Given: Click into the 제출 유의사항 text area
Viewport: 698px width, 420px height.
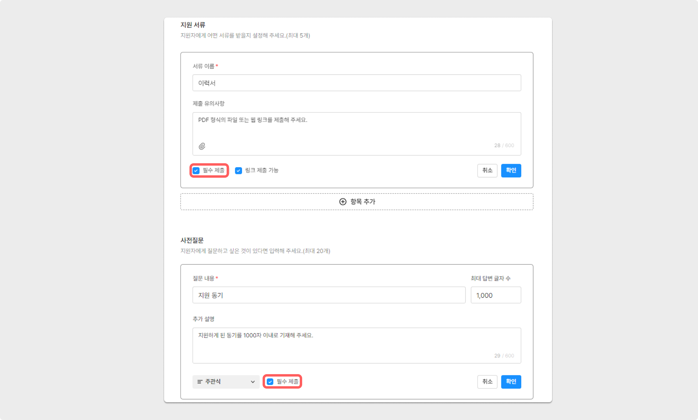Looking at the screenshot, I should [357, 130].
